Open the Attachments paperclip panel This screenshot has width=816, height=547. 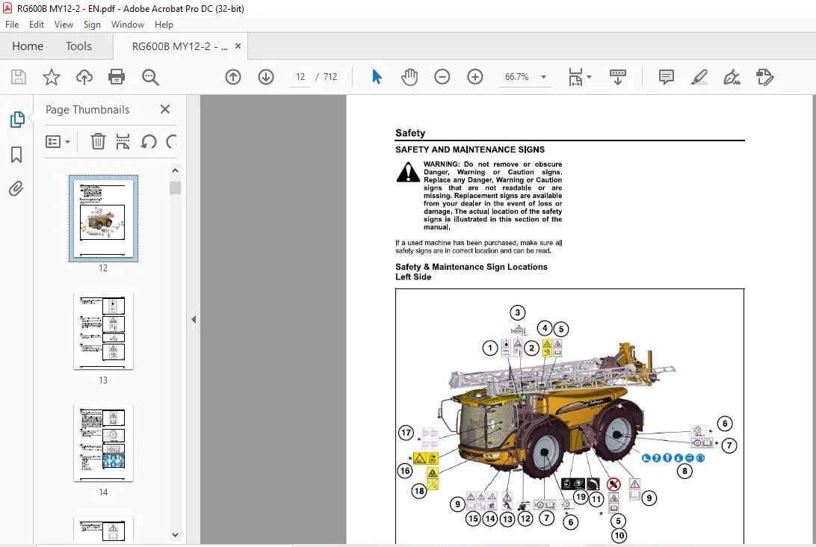(x=16, y=188)
